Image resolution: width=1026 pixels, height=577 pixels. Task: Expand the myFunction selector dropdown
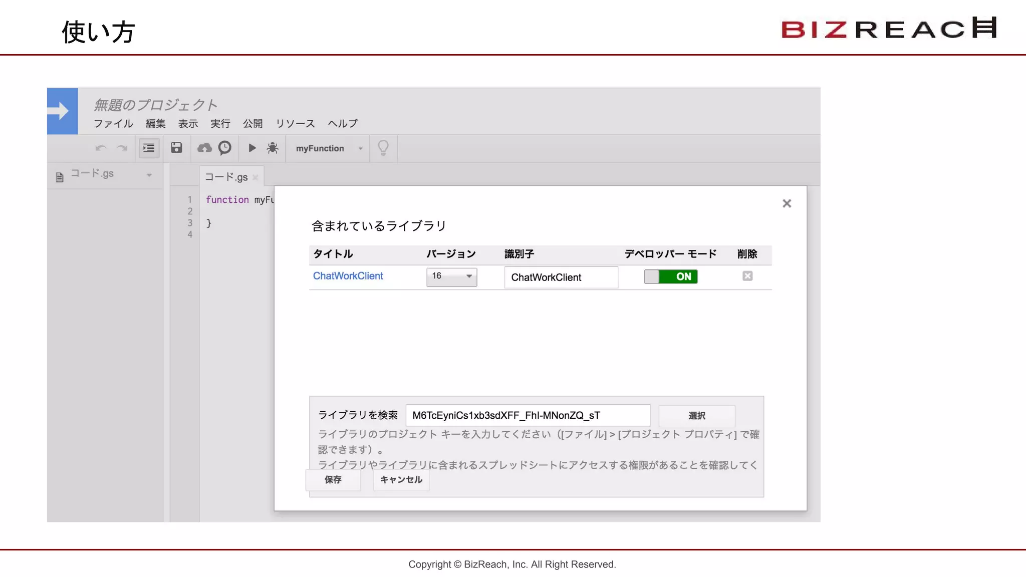point(360,149)
